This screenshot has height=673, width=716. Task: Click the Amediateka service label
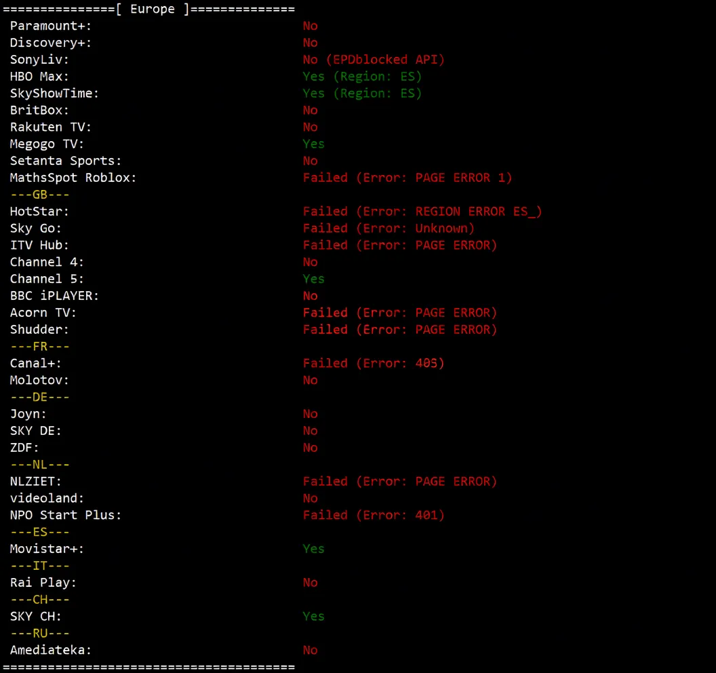click(51, 650)
